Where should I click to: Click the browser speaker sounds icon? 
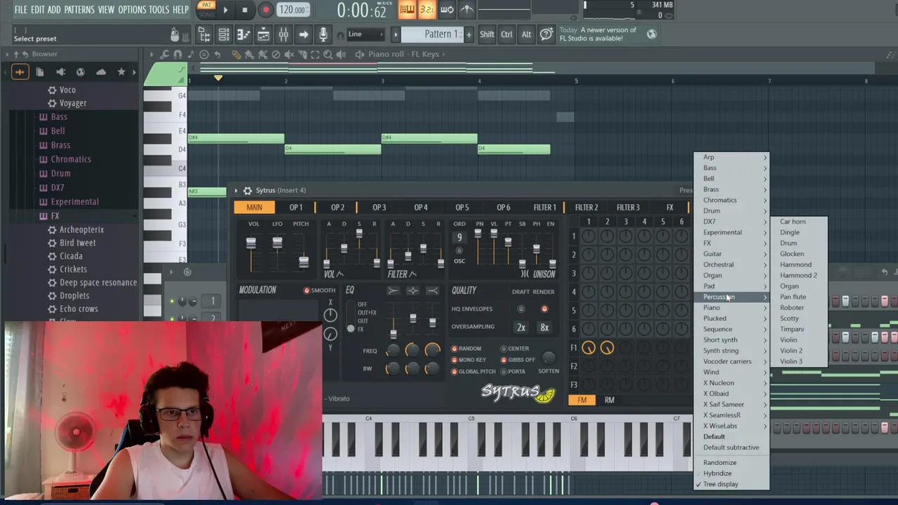[x=60, y=72]
